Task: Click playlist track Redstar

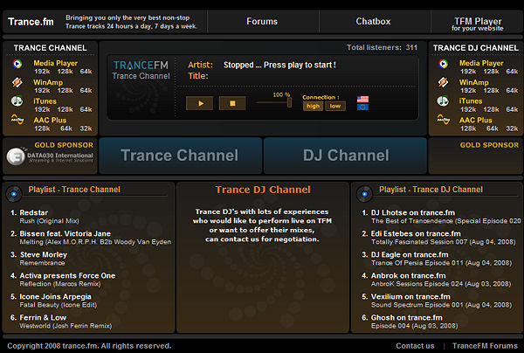Action: pos(34,212)
